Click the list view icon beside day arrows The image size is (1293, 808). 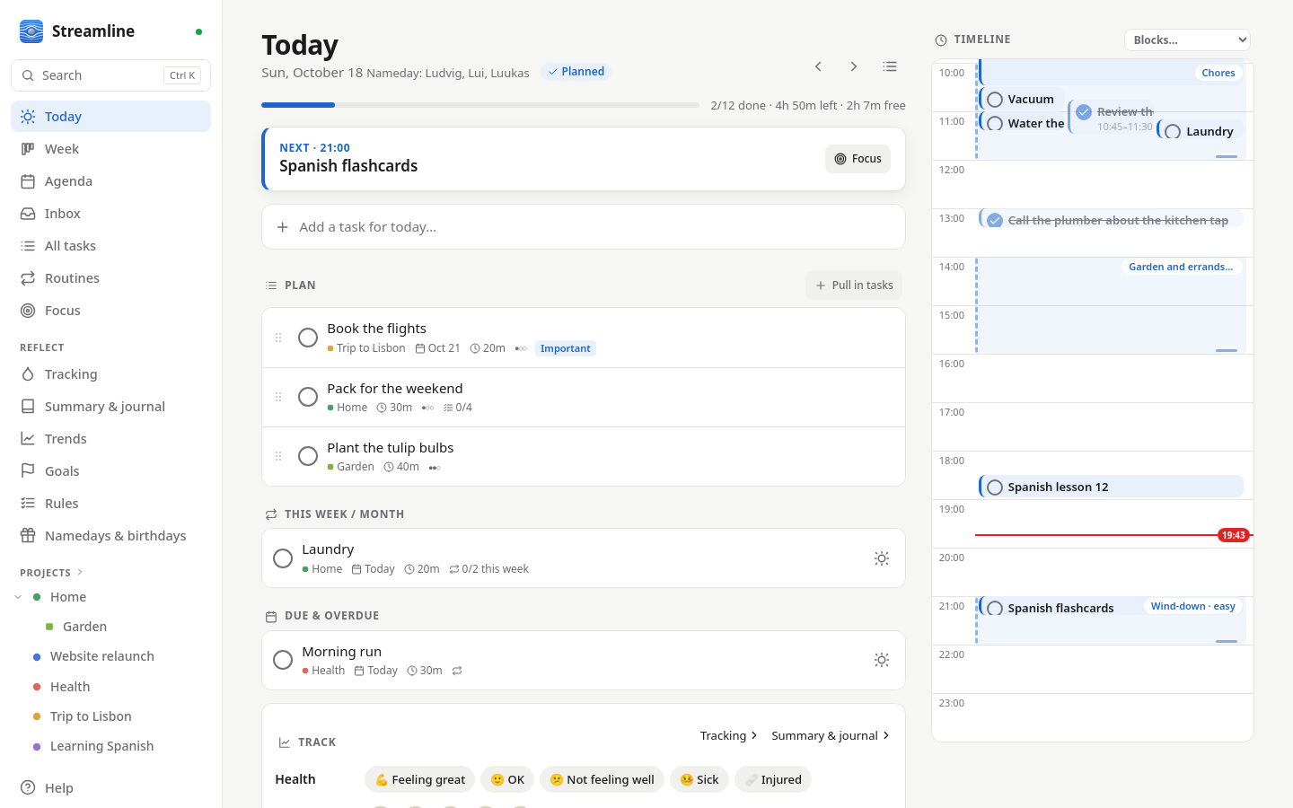(x=890, y=66)
